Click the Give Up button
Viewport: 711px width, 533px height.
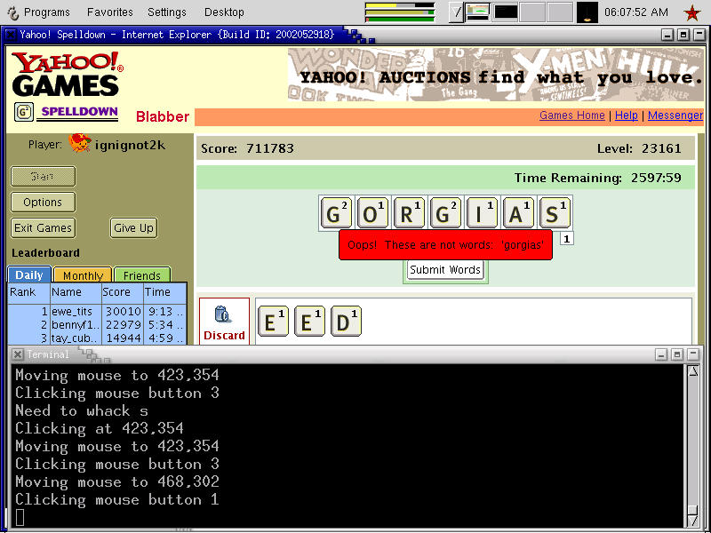click(x=134, y=228)
